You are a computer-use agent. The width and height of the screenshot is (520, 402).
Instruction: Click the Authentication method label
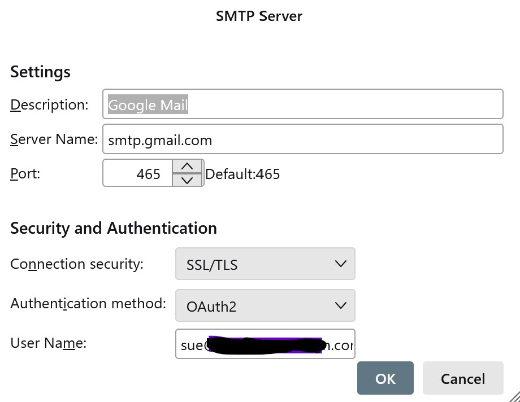tap(88, 304)
